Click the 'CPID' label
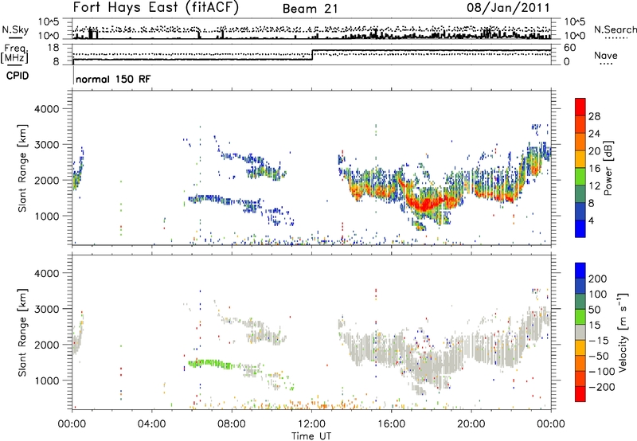The width and height of the screenshot is (637, 441). [18, 76]
